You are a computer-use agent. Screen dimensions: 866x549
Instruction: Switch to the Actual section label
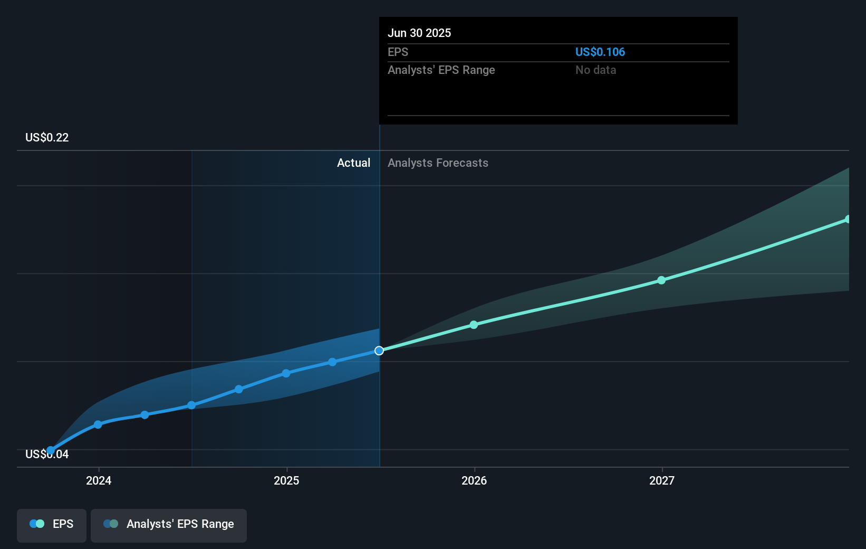point(353,163)
